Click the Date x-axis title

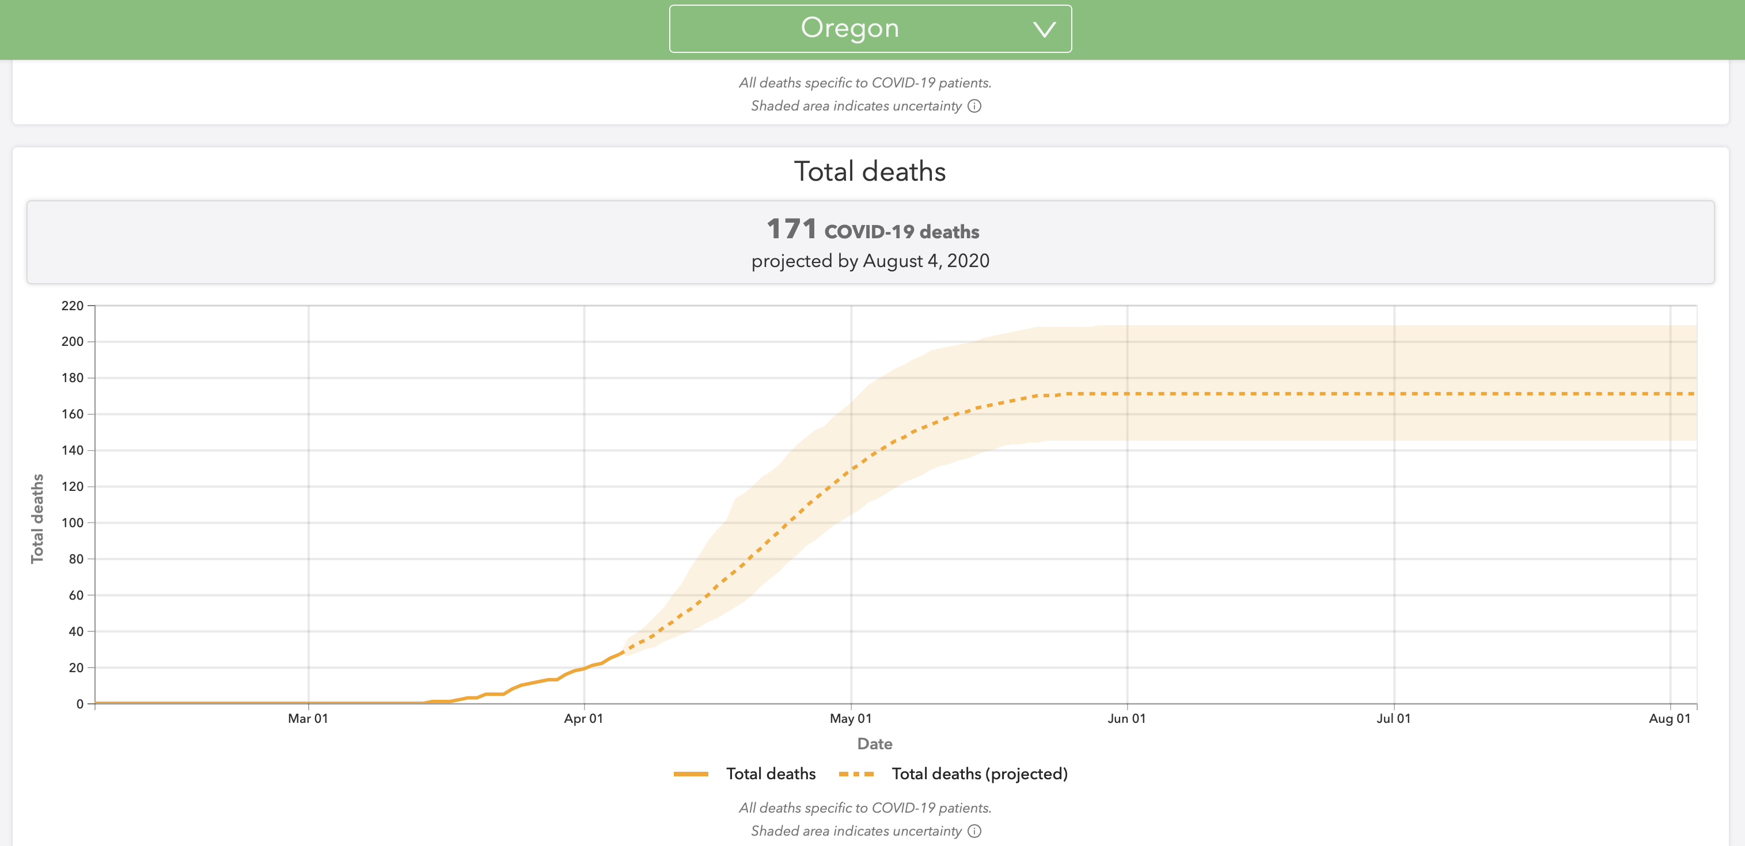[875, 744]
